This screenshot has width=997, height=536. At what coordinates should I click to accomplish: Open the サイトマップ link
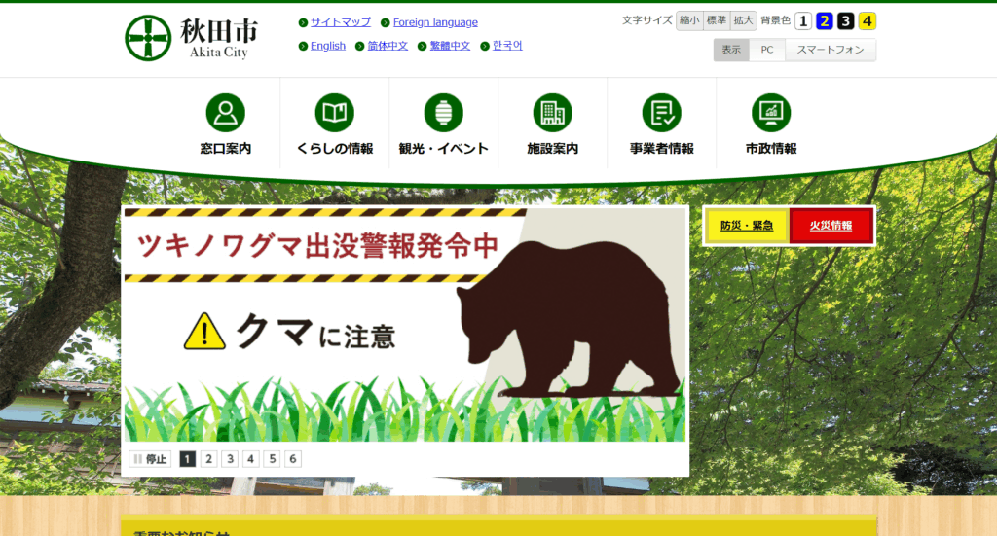coord(340,22)
